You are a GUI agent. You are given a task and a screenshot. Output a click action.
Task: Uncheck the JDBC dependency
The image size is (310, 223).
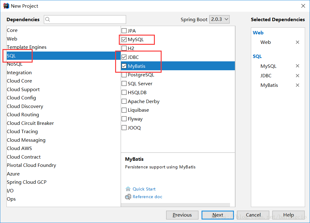coord(124,57)
